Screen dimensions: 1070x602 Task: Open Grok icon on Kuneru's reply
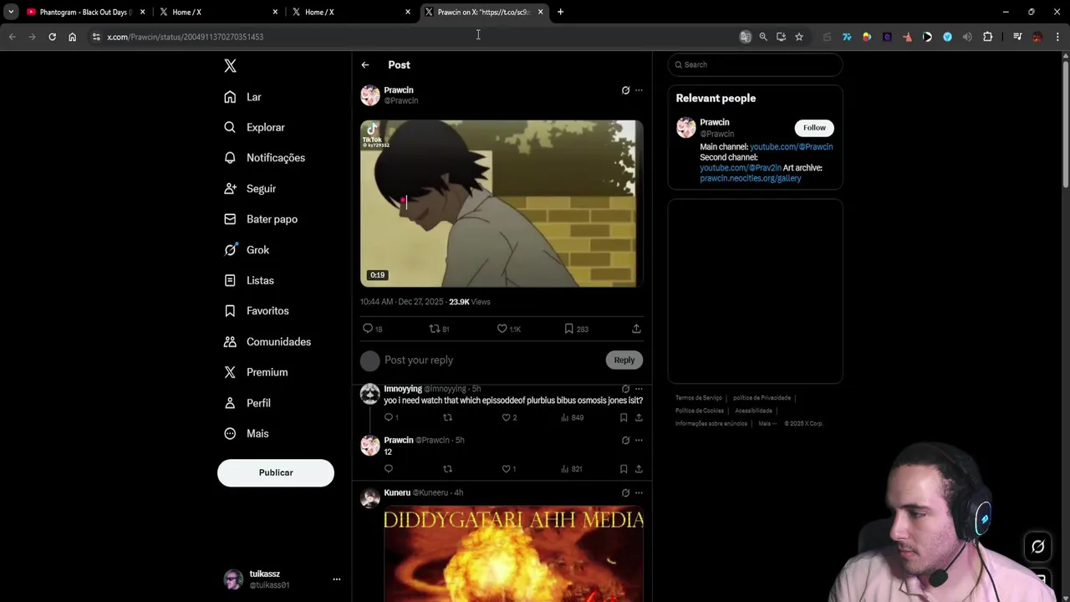click(x=625, y=492)
